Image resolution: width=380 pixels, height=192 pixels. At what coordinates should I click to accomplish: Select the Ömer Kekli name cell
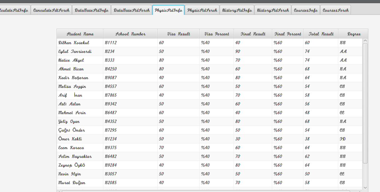click(80, 139)
